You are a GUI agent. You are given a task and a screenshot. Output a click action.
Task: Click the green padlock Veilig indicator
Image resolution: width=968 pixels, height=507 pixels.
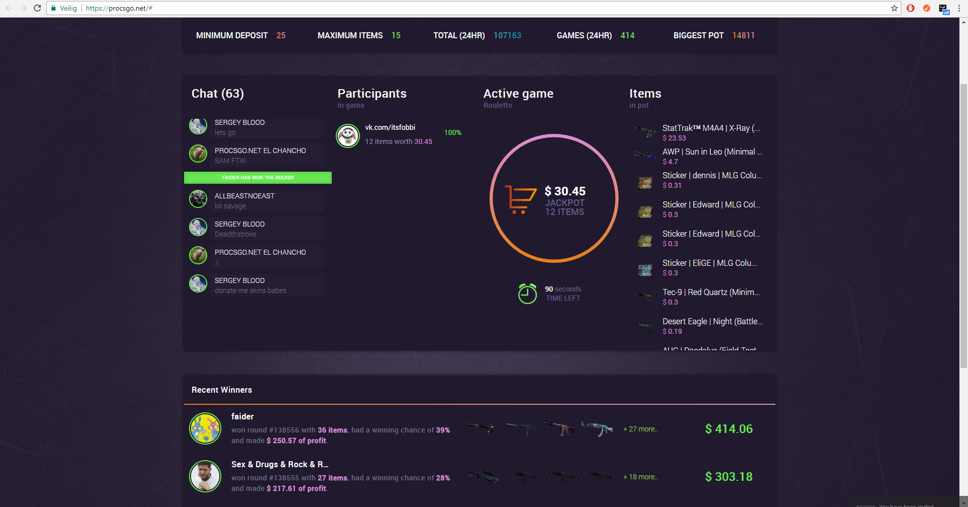pos(64,8)
